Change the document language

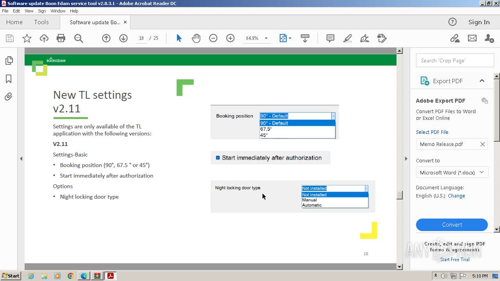pyautogui.click(x=457, y=196)
